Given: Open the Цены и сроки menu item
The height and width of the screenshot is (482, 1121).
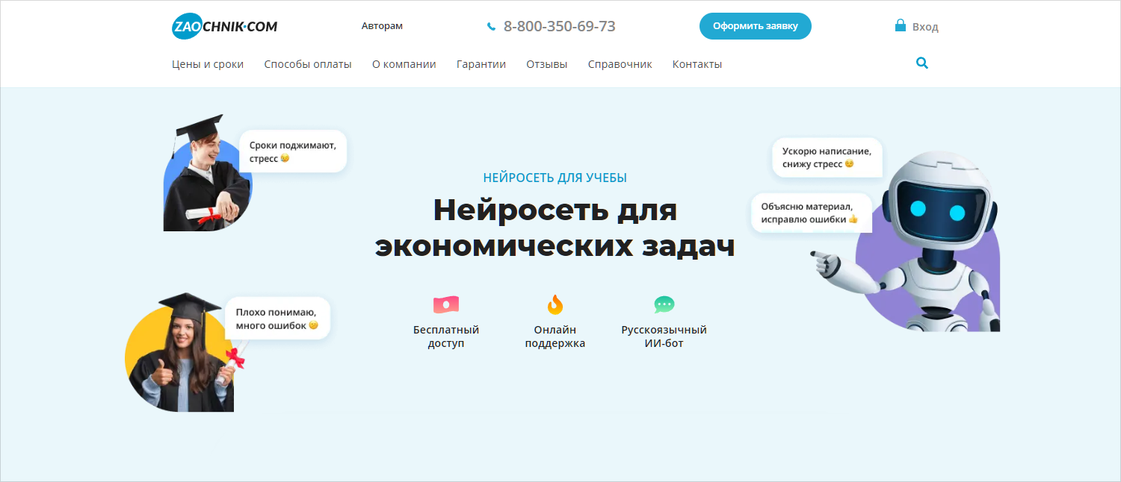Looking at the screenshot, I should coord(208,64).
